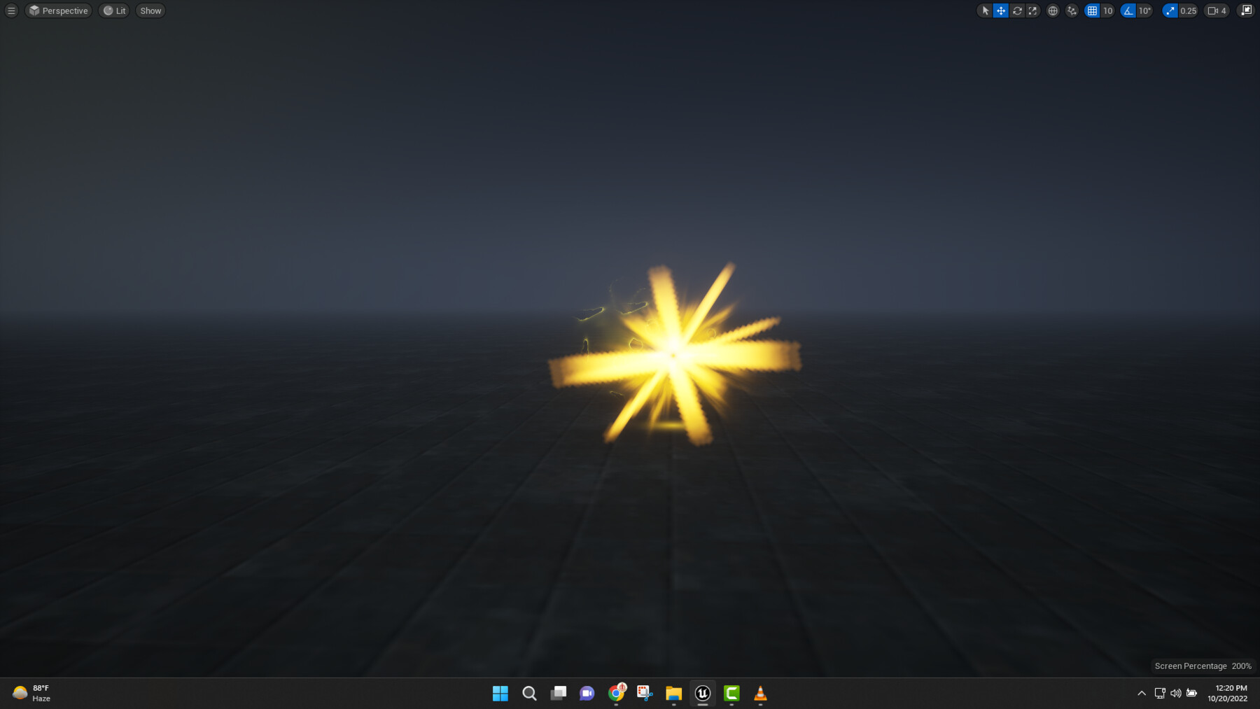Exit immersive mode with the restore viewport icon
This screenshot has width=1260, height=709.
click(1245, 10)
